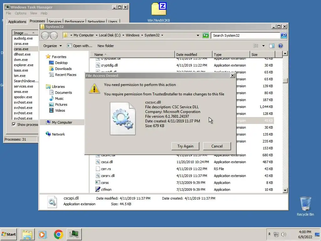321x241 pixels.
Task: Open Documents library
Action: coord(61,93)
